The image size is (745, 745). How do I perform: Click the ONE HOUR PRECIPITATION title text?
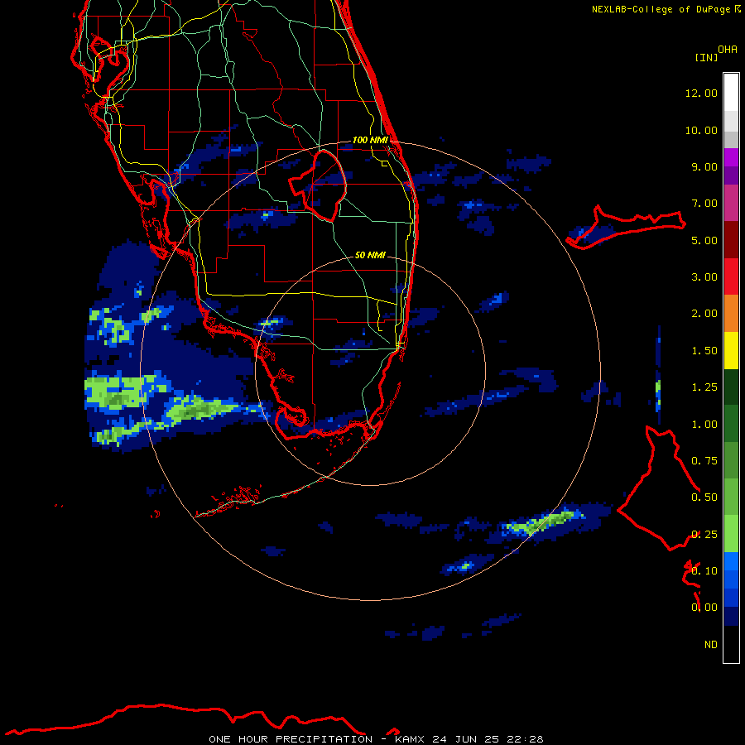point(291,739)
